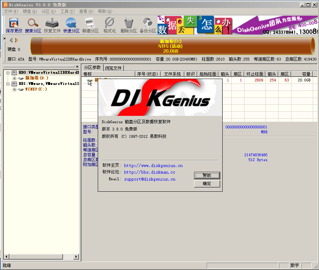The width and height of the screenshot is (319, 270).
Task: Click the 文件系统 column header
Action: point(173,74)
